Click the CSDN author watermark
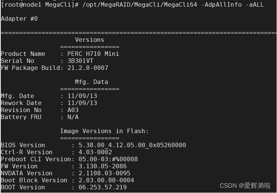This screenshot has width=277, height=193. (x=245, y=186)
